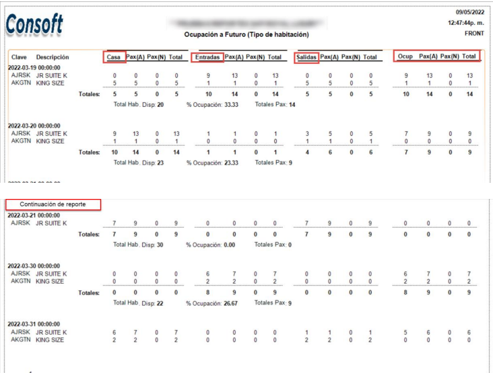
Task: Click AJRSK key under 2022-03-31
Action: pos(20,332)
